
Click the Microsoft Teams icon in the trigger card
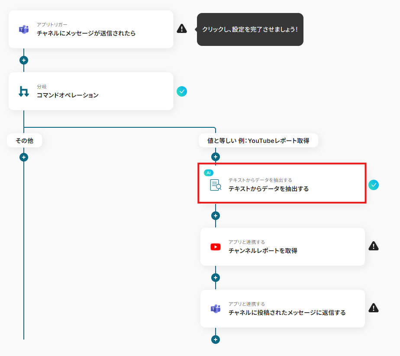click(x=24, y=29)
